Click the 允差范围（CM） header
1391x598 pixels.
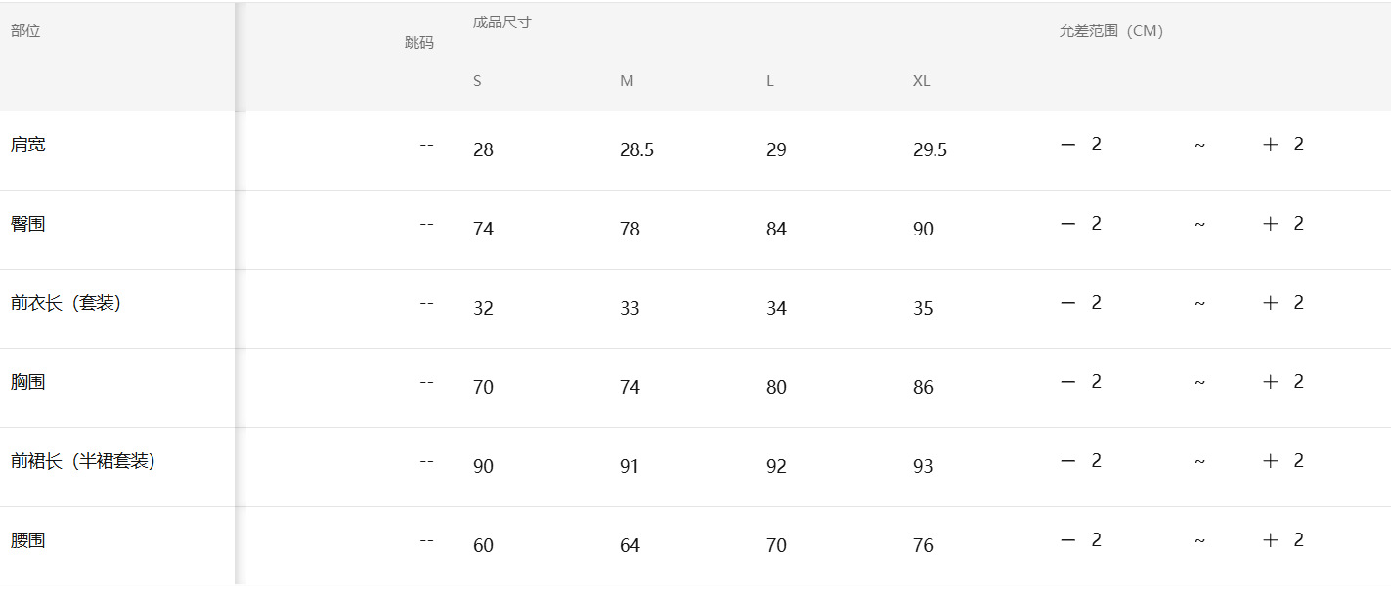[1111, 31]
